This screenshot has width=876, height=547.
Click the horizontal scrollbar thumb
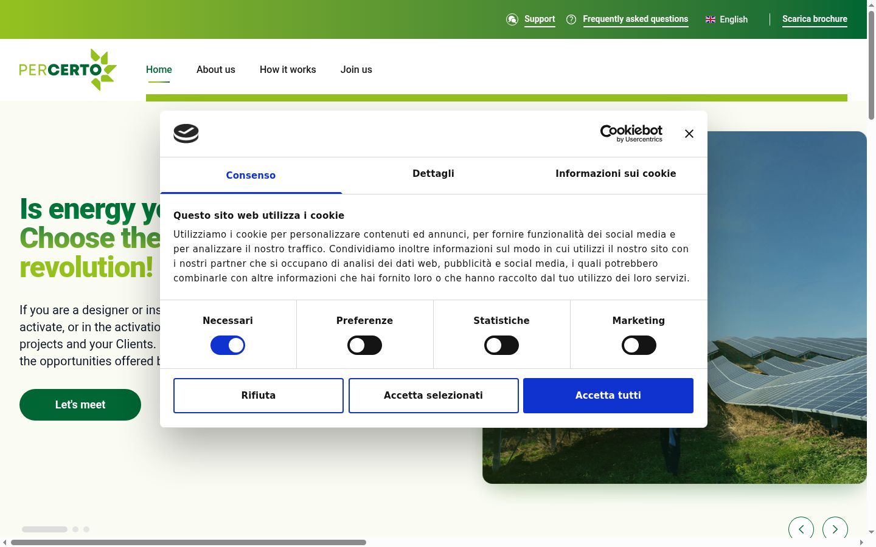coord(189,542)
